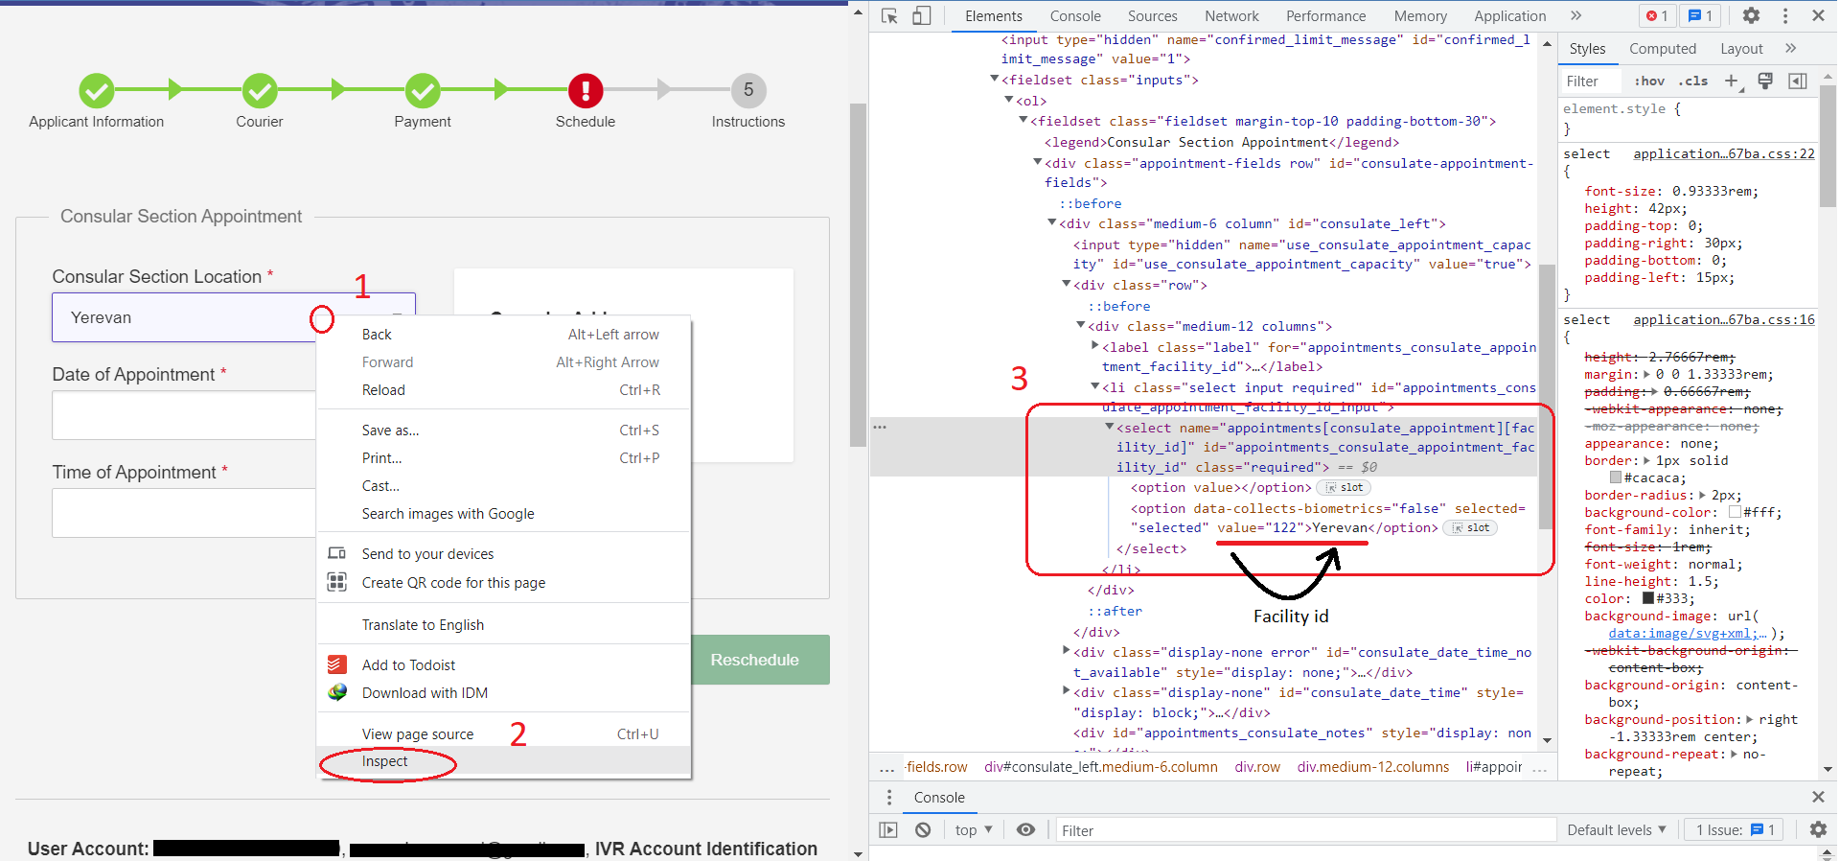Open the Consular Section Location dropdown
This screenshot has height=861, width=1840.
[234, 317]
